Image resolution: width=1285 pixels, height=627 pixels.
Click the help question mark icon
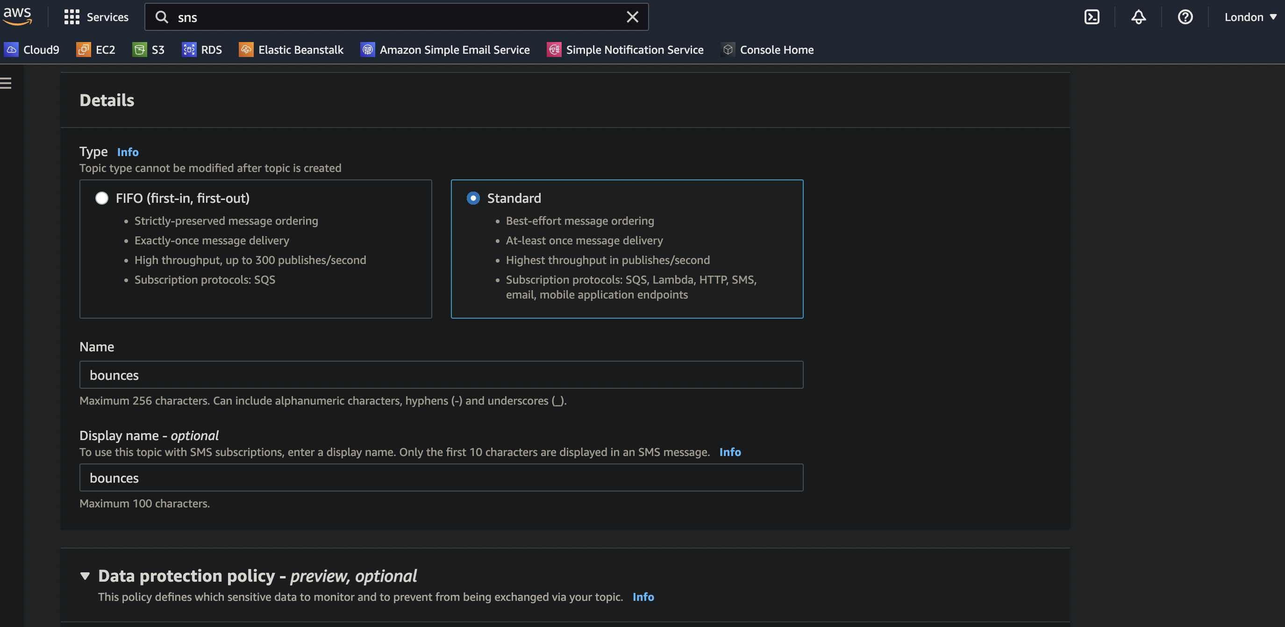tap(1184, 16)
